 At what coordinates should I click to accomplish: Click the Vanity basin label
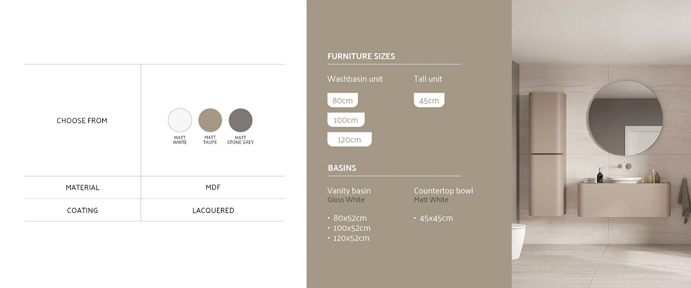click(x=349, y=191)
